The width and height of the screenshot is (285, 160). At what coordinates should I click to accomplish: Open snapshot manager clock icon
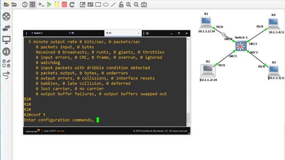click(25, 4)
